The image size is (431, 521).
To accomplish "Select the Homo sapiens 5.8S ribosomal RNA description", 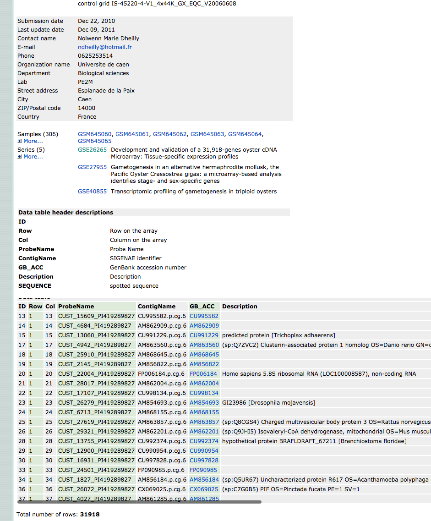I will pos(319,374).
